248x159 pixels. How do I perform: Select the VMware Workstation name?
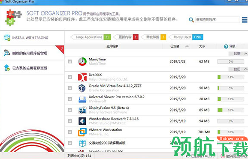(105, 130)
